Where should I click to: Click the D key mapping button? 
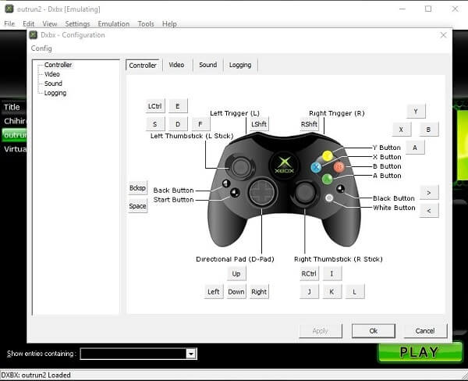pos(178,124)
